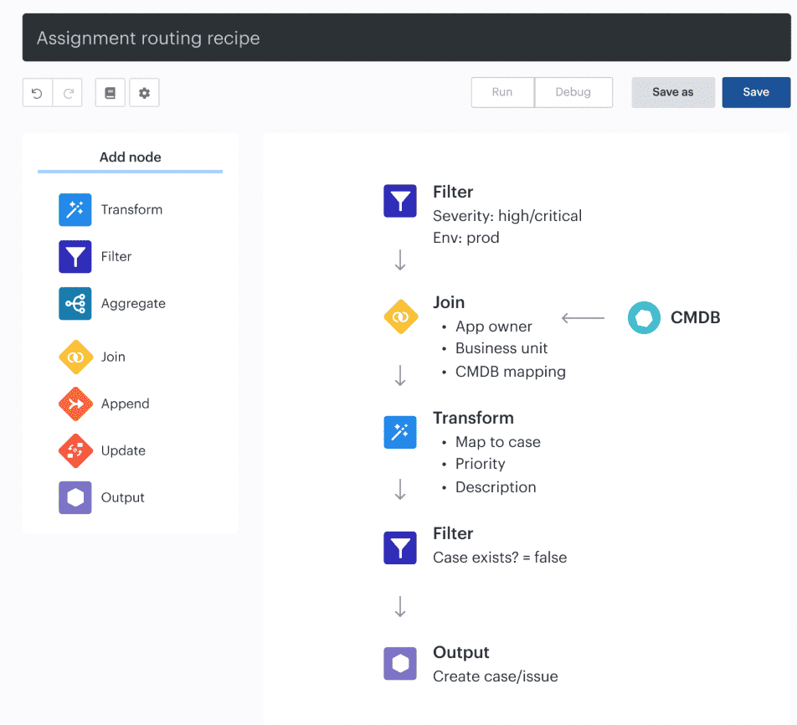Screen dimensions: 797x725
Task: Select the Join node on canvas
Action: pos(400,317)
